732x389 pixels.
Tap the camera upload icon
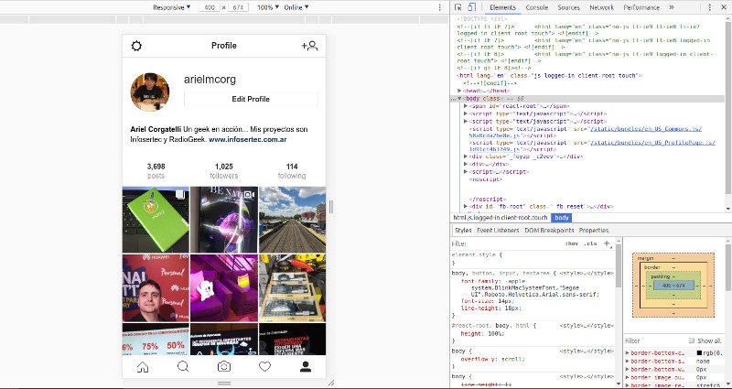(x=224, y=367)
